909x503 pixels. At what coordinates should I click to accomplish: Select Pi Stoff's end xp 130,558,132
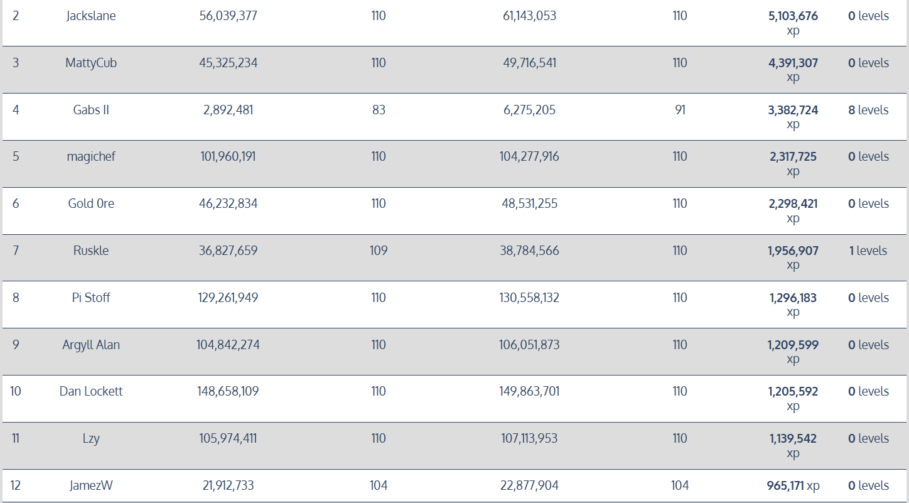click(529, 298)
